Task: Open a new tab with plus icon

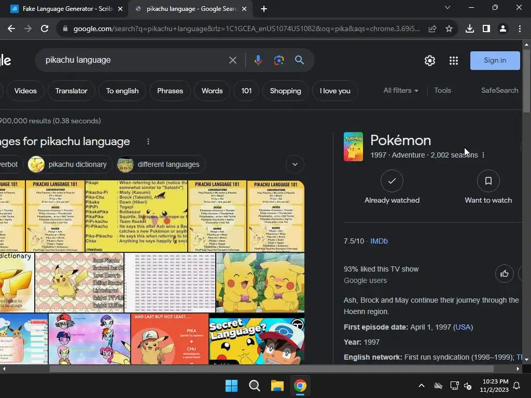Action: click(x=264, y=9)
